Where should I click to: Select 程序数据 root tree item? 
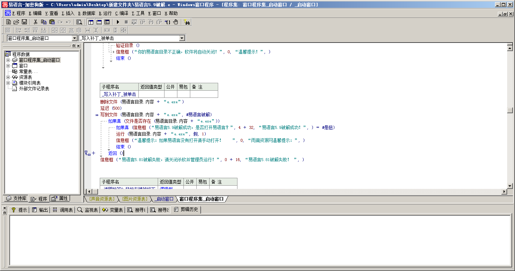tap(21, 54)
